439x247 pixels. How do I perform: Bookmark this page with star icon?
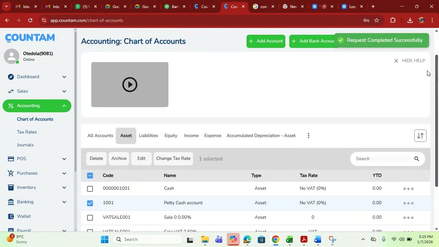pyautogui.click(x=377, y=20)
